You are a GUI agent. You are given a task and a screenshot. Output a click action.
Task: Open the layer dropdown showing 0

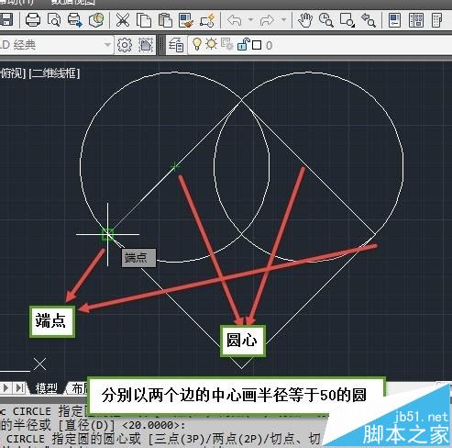click(x=320, y=45)
